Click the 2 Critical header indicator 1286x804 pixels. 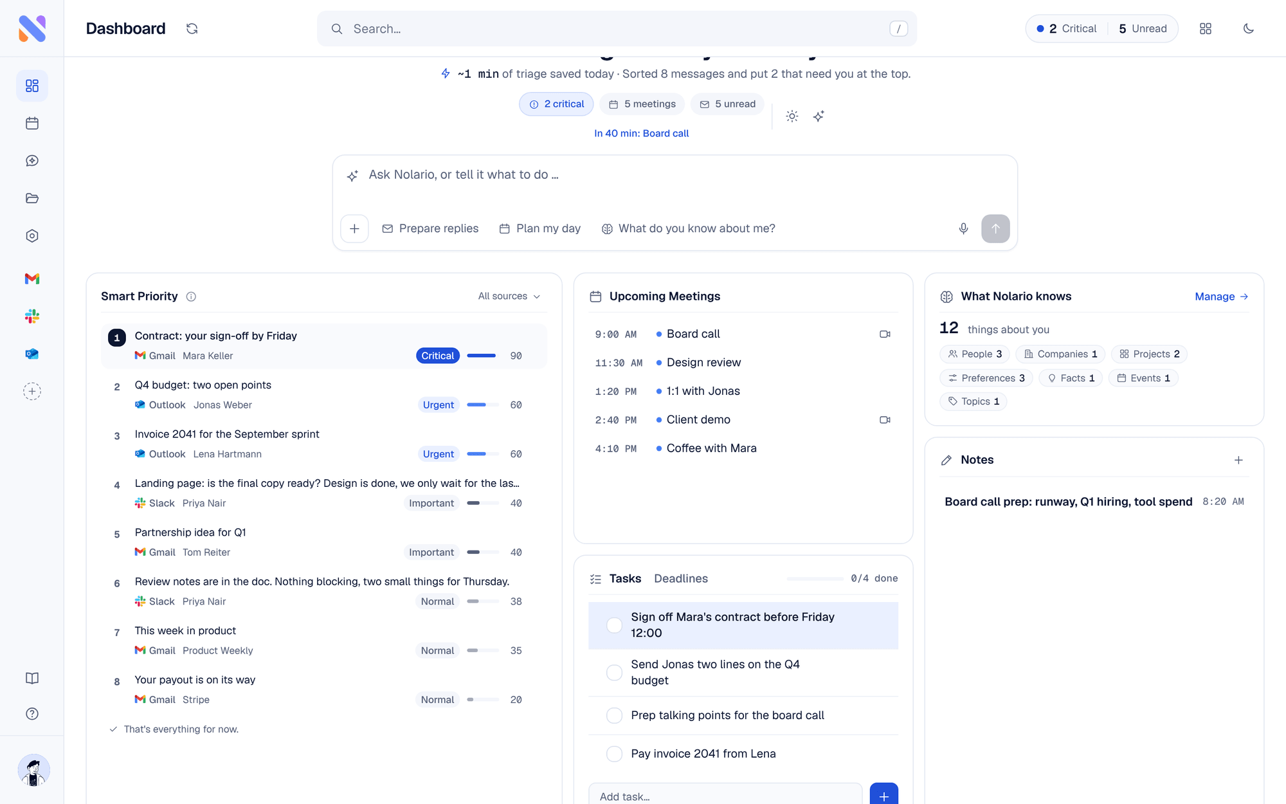1066,28
